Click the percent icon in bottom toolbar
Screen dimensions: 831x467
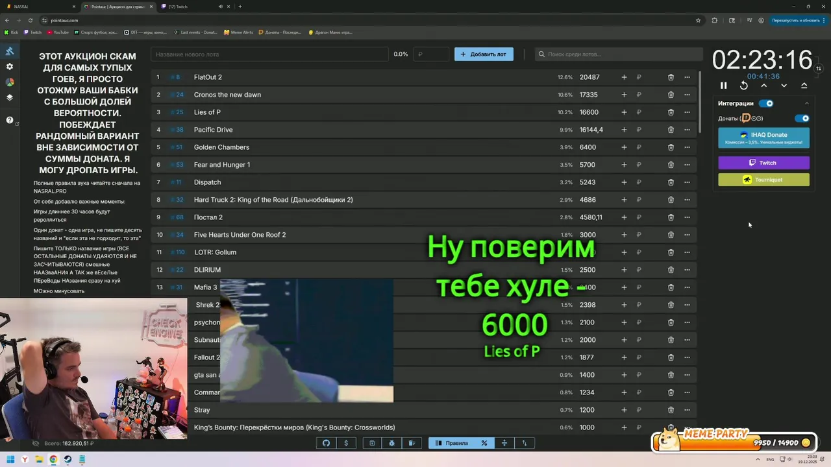click(x=484, y=443)
